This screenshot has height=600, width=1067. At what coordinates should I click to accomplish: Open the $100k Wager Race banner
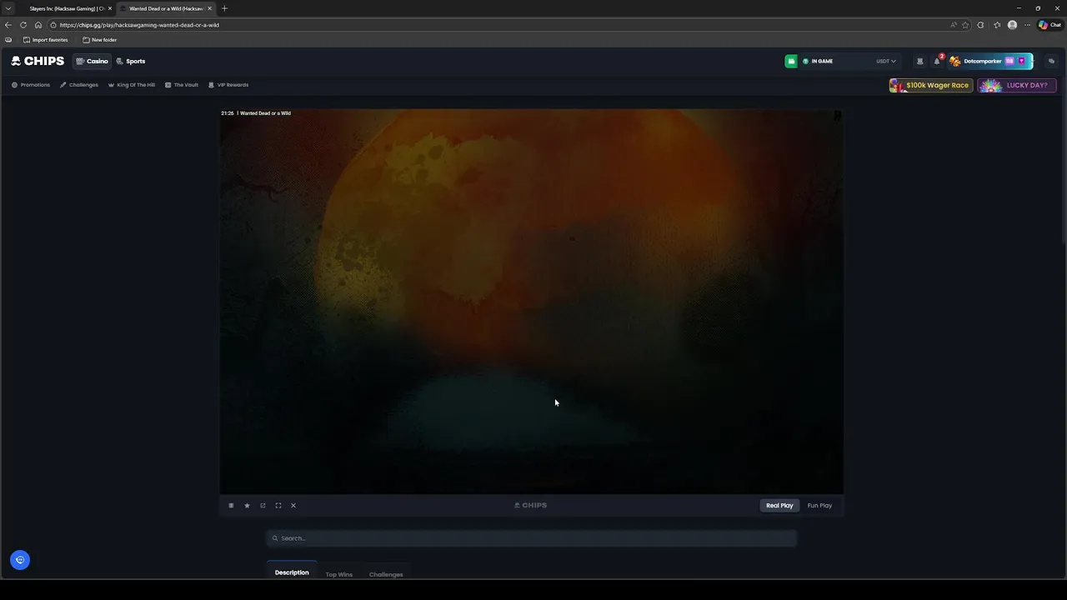click(x=931, y=85)
